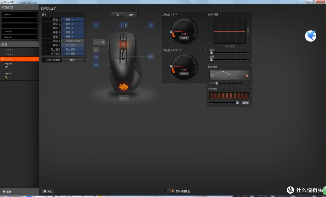Switch to the 左 mouse view tab
The height and width of the screenshot is (197, 326).
pyautogui.click(x=118, y=14)
